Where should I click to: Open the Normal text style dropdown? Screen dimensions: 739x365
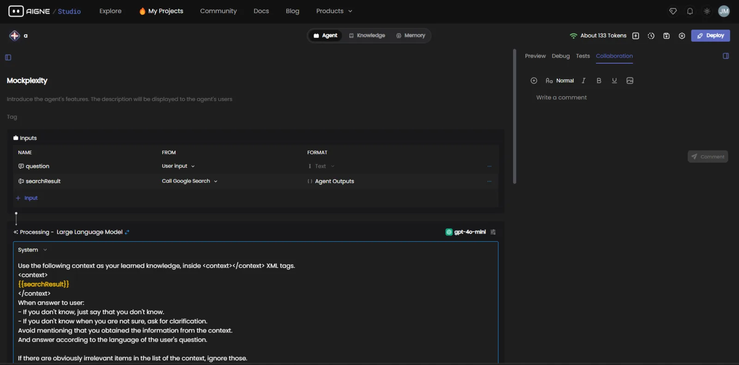[560, 80]
